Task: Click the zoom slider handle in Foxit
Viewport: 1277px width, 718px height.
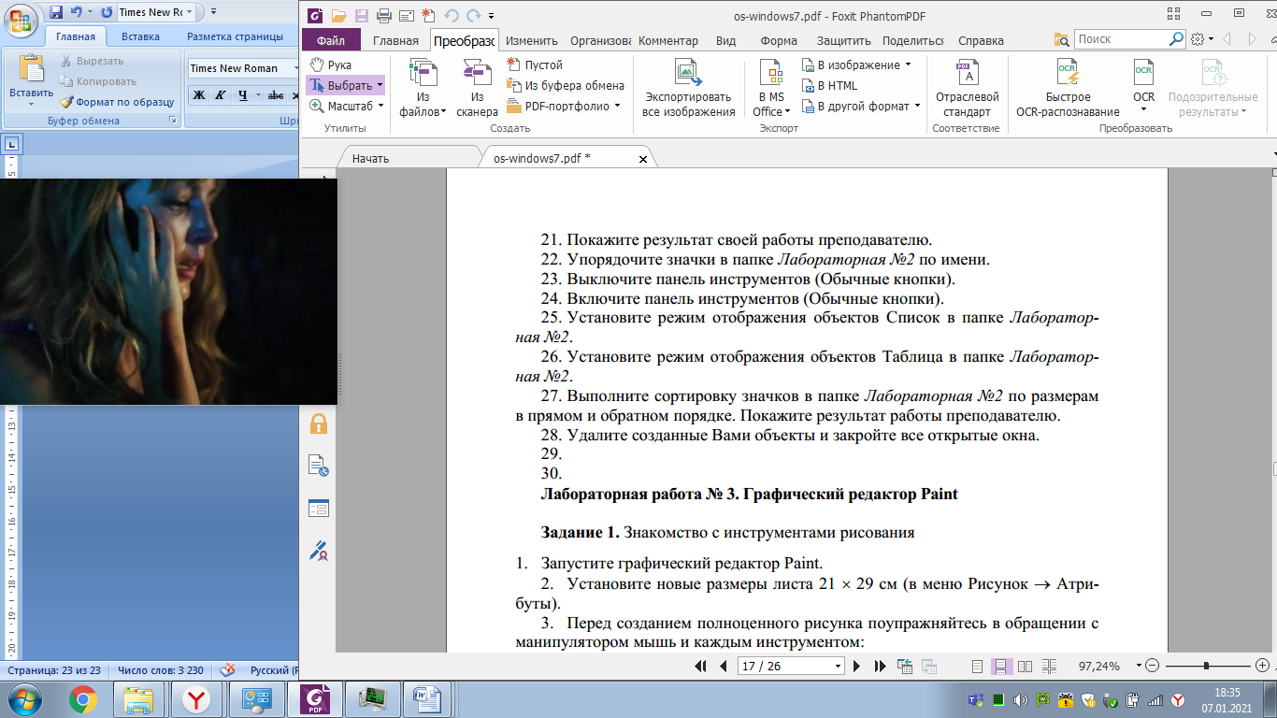Action: point(1207,666)
